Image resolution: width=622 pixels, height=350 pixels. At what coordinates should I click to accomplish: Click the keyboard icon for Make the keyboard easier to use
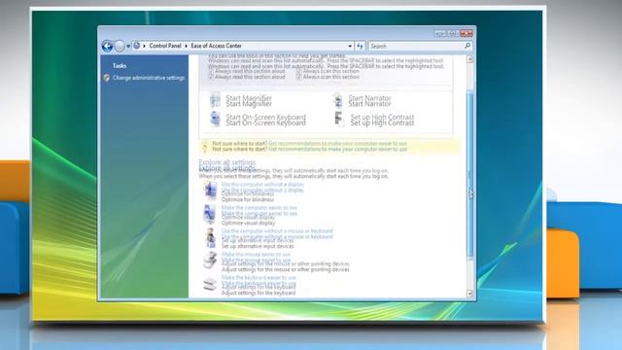(210, 284)
